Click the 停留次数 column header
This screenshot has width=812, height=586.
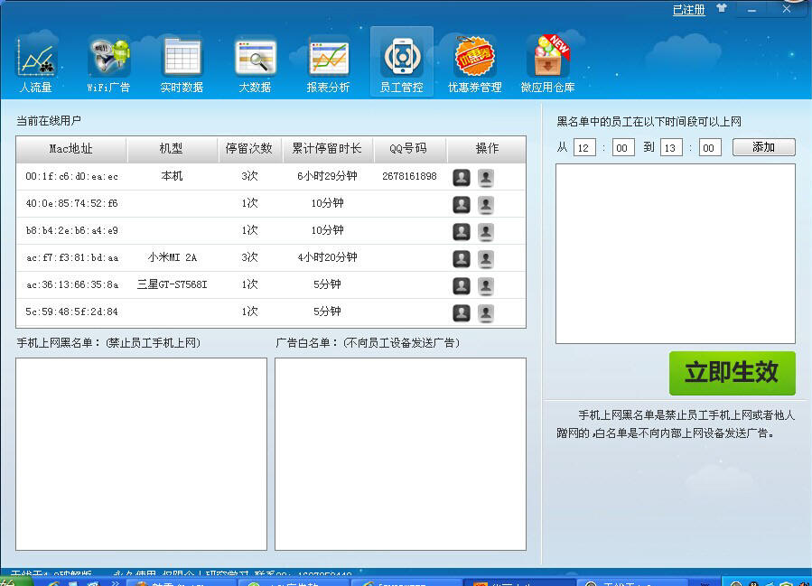250,149
